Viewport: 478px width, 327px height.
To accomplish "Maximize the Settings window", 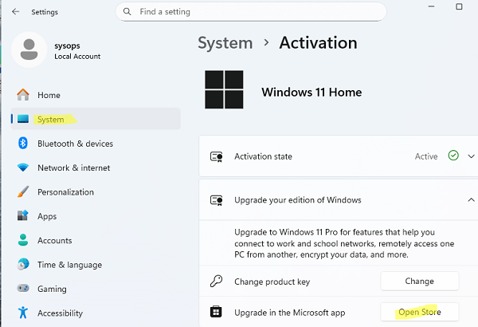I will click(x=459, y=6).
